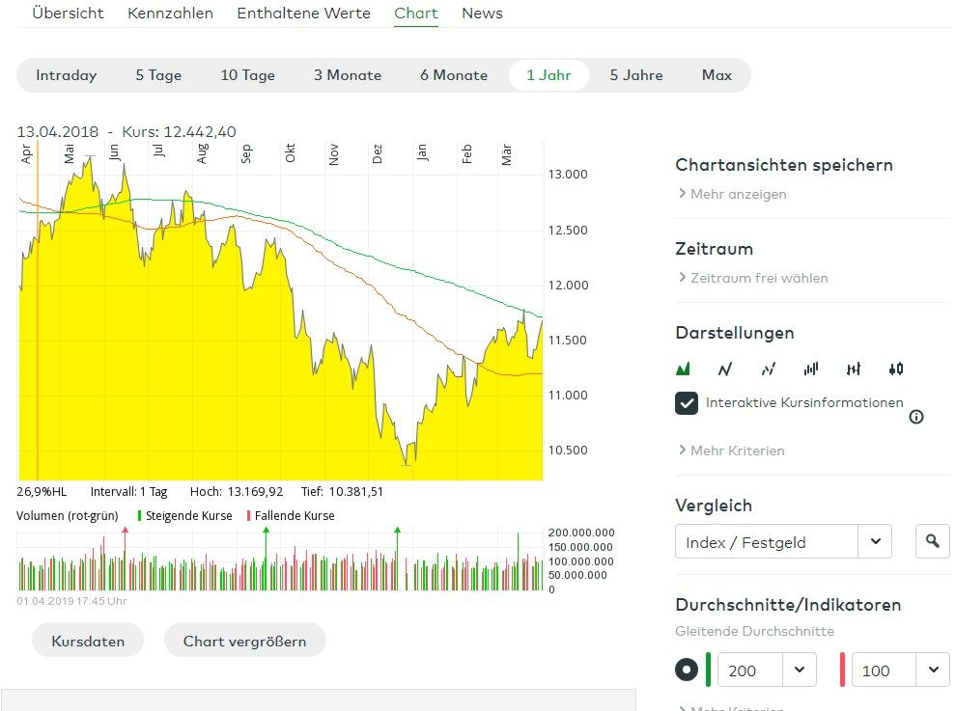The image size is (956, 711).
Task: Switch to the Kennzahlen tab
Action: click(170, 14)
